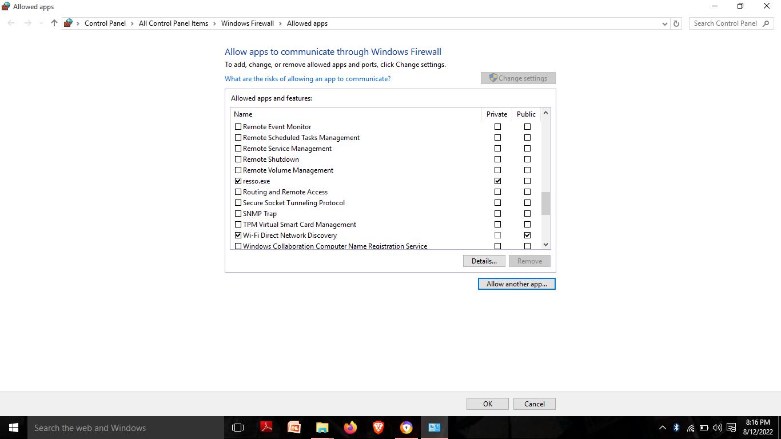Image resolution: width=781 pixels, height=439 pixels.
Task: Launch Brave browser from taskbar
Action: click(378, 428)
